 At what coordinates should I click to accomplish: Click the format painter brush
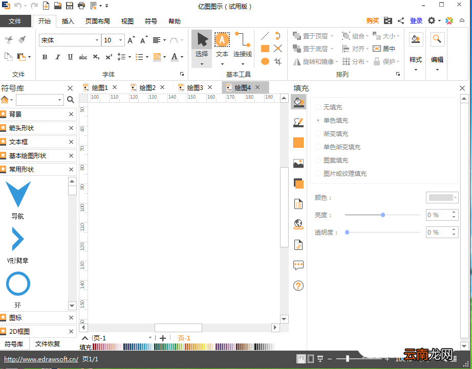click(22, 40)
